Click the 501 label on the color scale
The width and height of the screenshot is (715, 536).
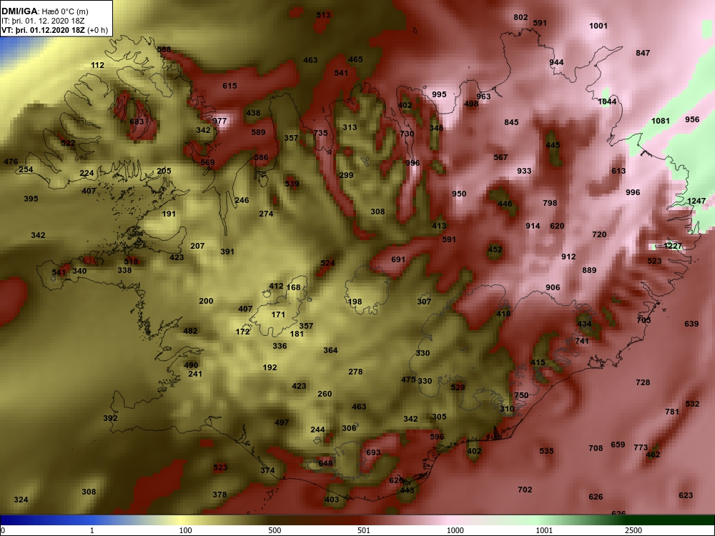tap(364, 530)
